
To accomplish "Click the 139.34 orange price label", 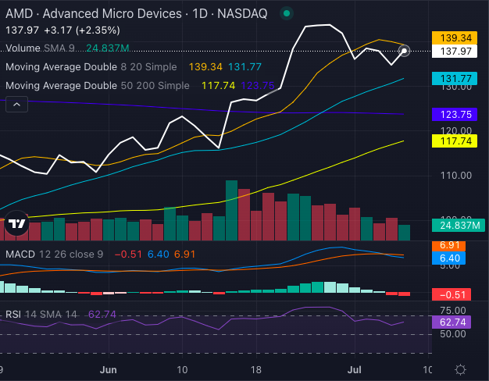I will coord(455,37).
